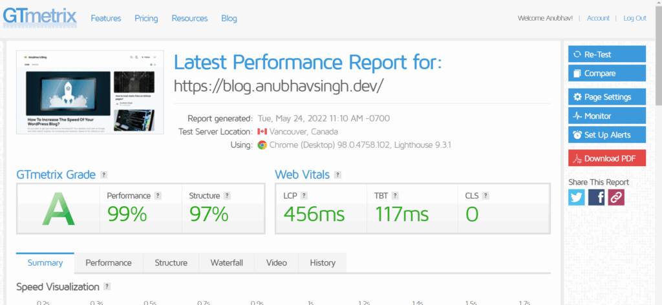Click the 99% Performance score
The image size is (662, 305).
(x=127, y=214)
